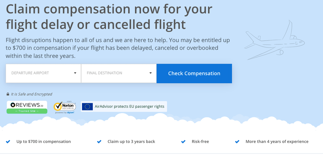This screenshot has height=161, width=323.
Task: Click AirAdvisor protects EU passenger rights label
Action: pyautogui.click(x=130, y=107)
